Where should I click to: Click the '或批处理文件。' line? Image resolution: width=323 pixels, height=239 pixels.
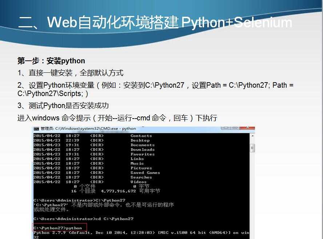51,210
